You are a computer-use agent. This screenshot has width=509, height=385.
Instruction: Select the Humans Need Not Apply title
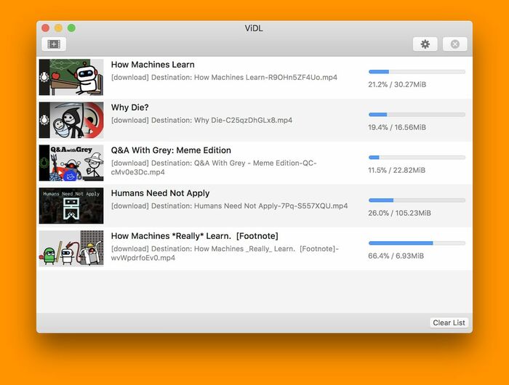click(160, 193)
